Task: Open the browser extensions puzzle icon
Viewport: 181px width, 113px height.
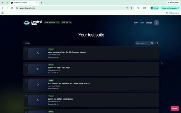Action: click(x=138, y=8)
